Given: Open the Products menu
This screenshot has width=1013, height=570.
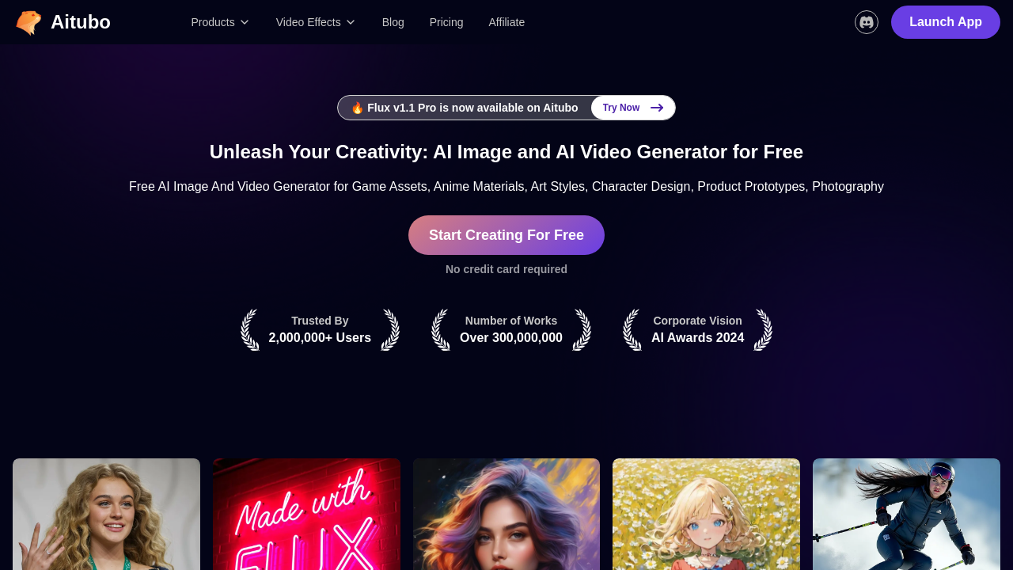Looking at the screenshot, I should (220, 22).
